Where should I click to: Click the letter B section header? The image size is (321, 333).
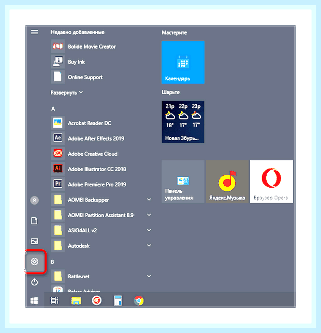(52, 262)
